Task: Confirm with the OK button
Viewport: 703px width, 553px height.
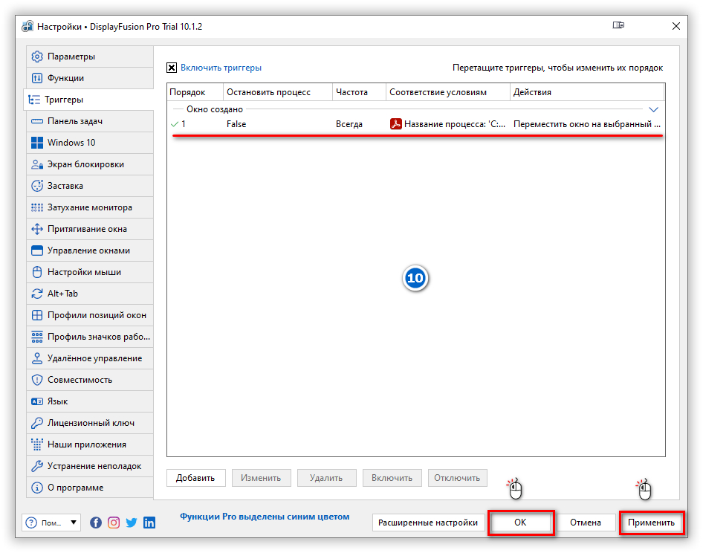Action: click(x=520, y=523)
